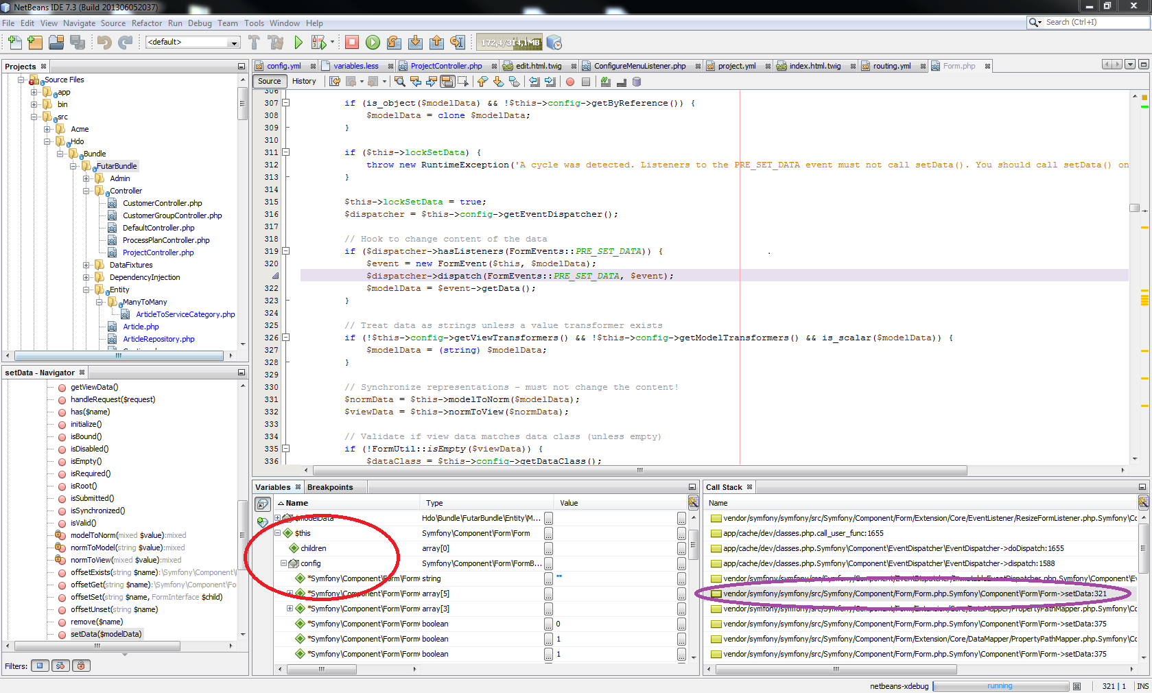
Task: Expand the DataFixtures folder in Projects
Action: 86,265
